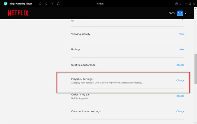
Task: Change Communication settings
Action: pyautogui.click(x=180, y=111)
